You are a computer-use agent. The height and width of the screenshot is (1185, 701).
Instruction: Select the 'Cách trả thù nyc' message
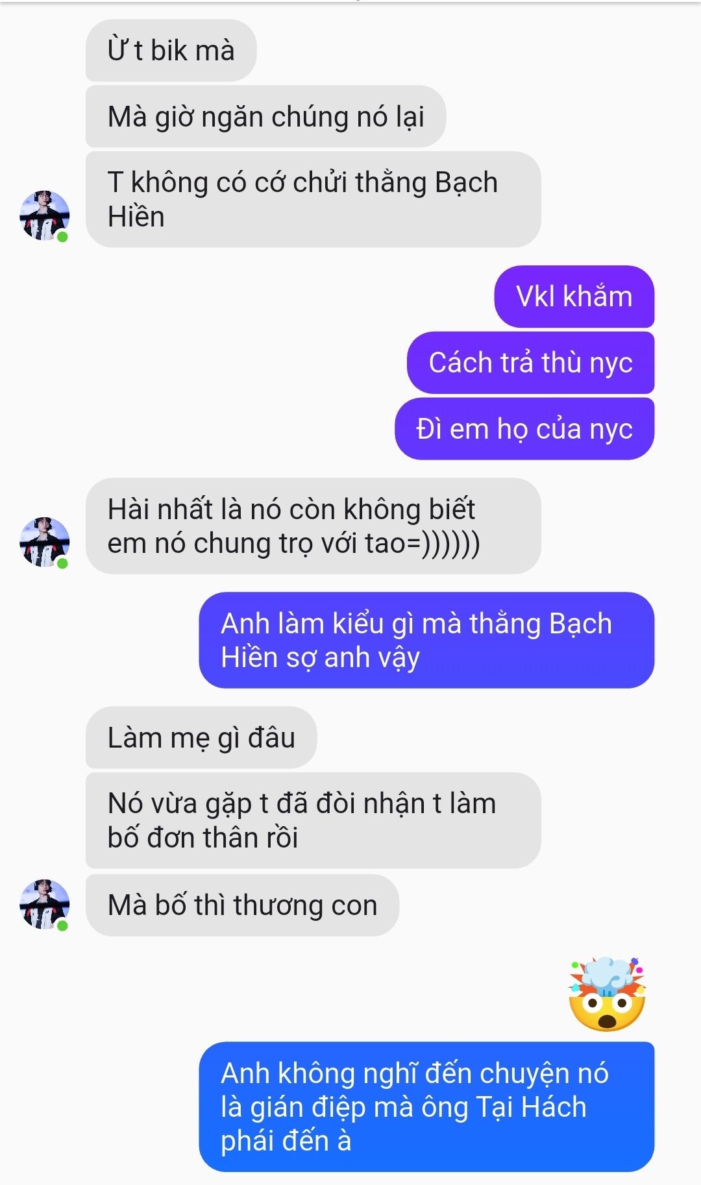coord(530,363)
